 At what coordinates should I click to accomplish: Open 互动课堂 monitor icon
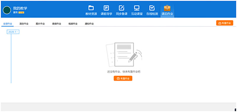point(137,8)
